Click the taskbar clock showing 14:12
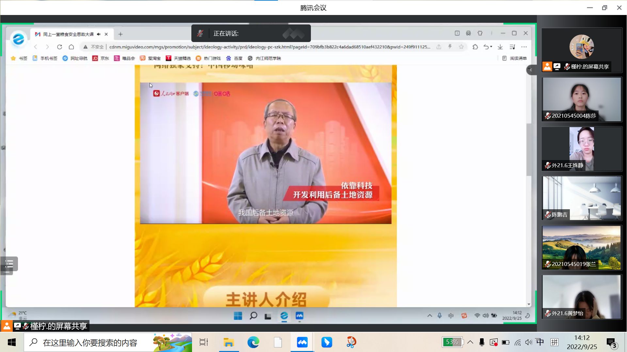627x352 pixels. pyautogui.click(x=582, y=342)
